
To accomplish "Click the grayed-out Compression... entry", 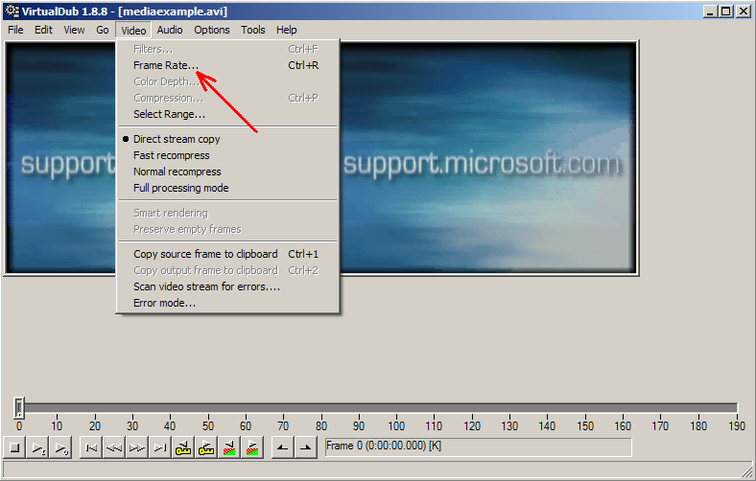I will point(227,98).
